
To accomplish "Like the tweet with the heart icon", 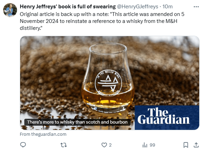I will [x=104, y=145].
